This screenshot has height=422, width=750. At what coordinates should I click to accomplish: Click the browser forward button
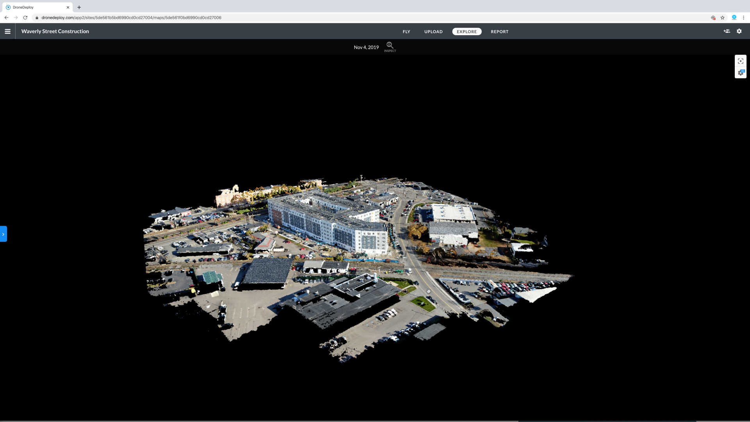tap(16, 18)
